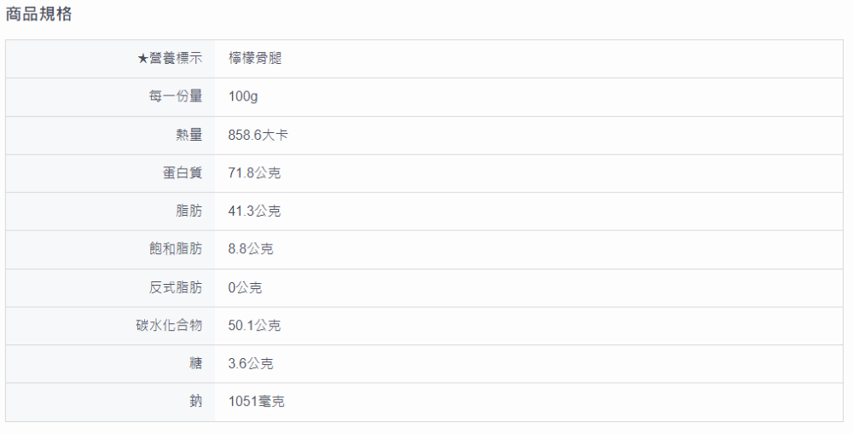Screen dimensions: 853x434
Task: Select the 糖 label cell
Action: click(x=195, y=363)
